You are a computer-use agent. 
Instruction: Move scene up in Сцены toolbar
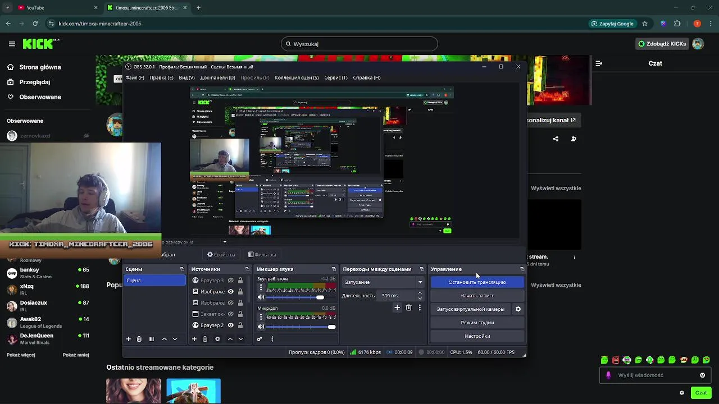point(164,339)
